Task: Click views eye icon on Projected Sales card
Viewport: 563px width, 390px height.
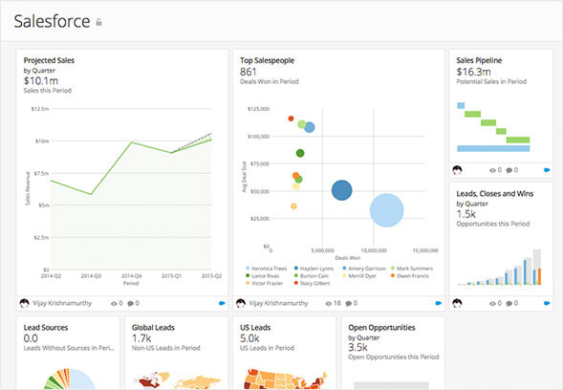Action: pyautogui.click(x=114, y=304)
